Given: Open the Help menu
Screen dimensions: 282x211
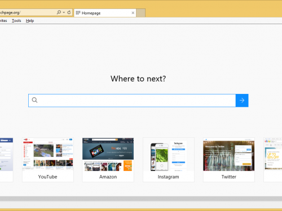Looking at the screenshot, I should 30,21.
